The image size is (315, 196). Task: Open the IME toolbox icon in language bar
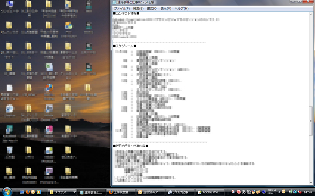253,192
